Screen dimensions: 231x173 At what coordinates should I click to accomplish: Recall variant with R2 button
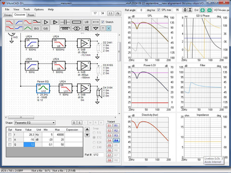pyautogui.click(x=116, y=131)
